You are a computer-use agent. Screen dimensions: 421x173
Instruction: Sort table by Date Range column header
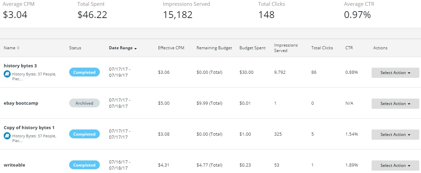[121, 48]
